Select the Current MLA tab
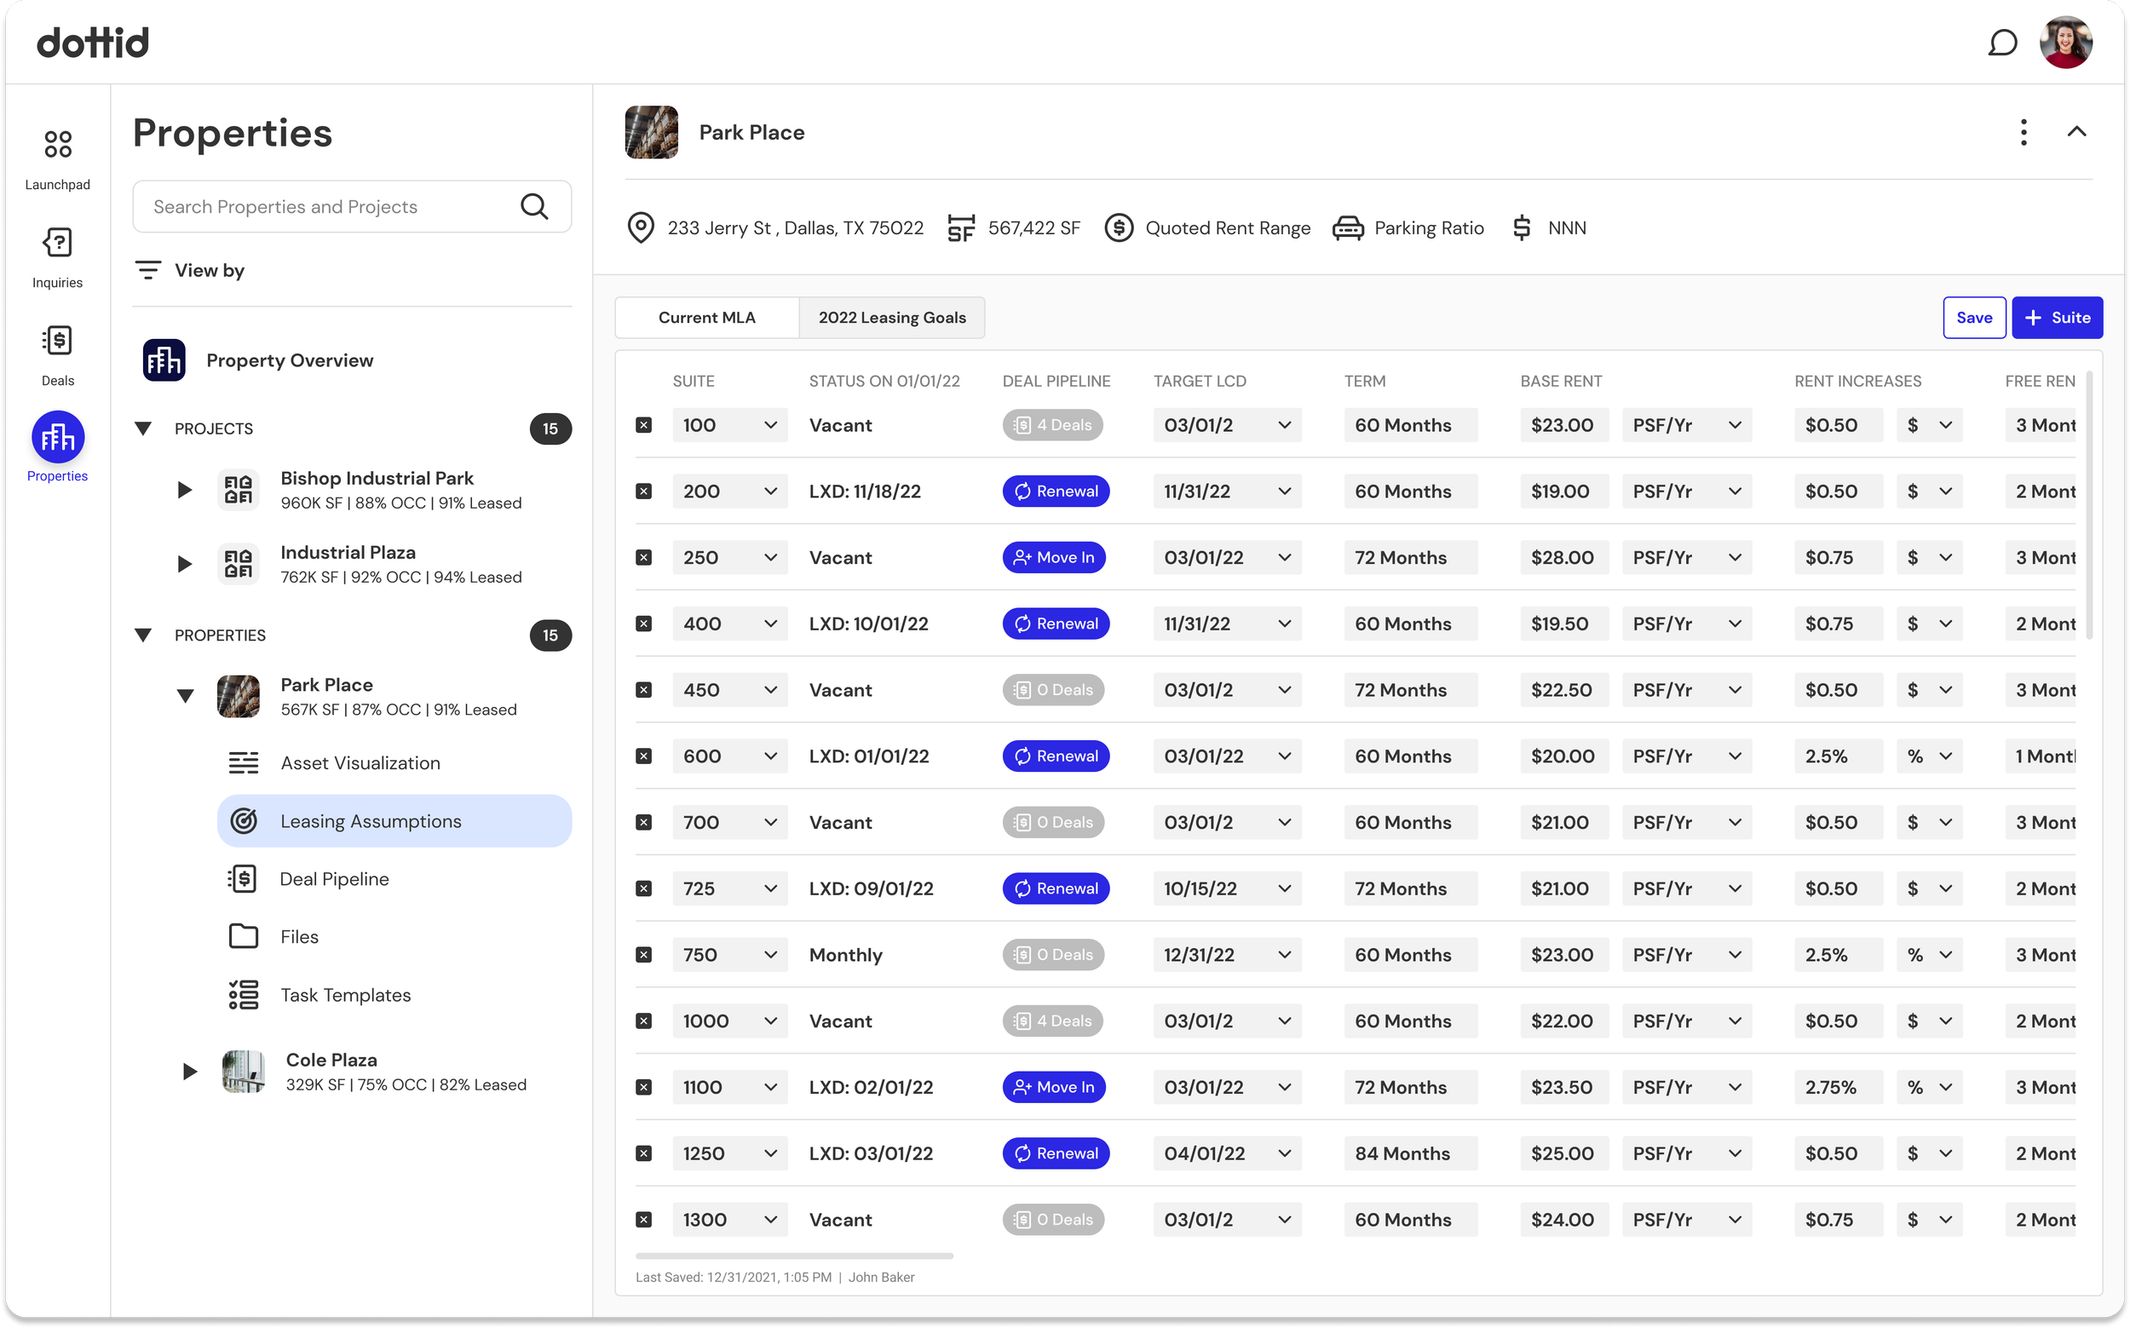 coord(706,318)
